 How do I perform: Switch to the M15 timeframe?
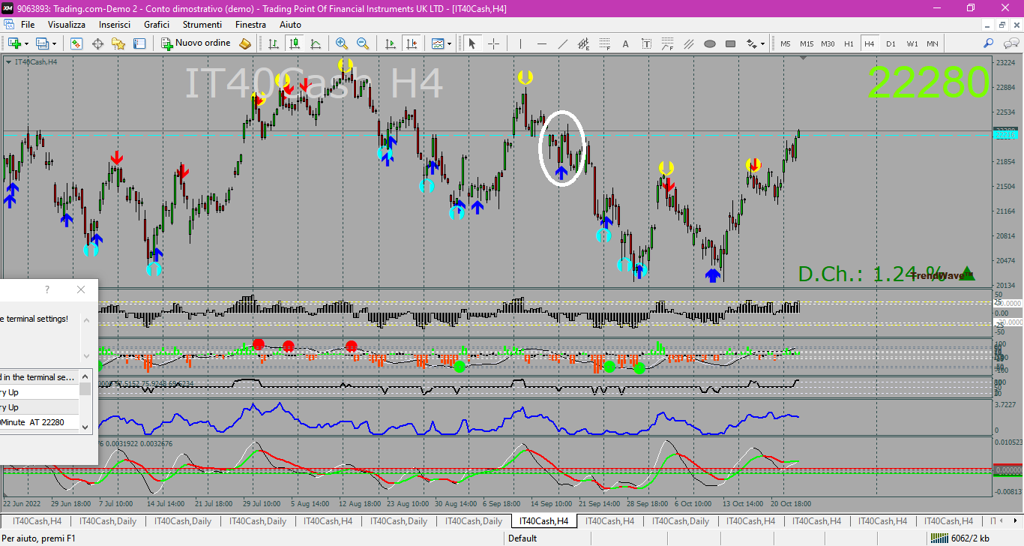tap(806, 43)
